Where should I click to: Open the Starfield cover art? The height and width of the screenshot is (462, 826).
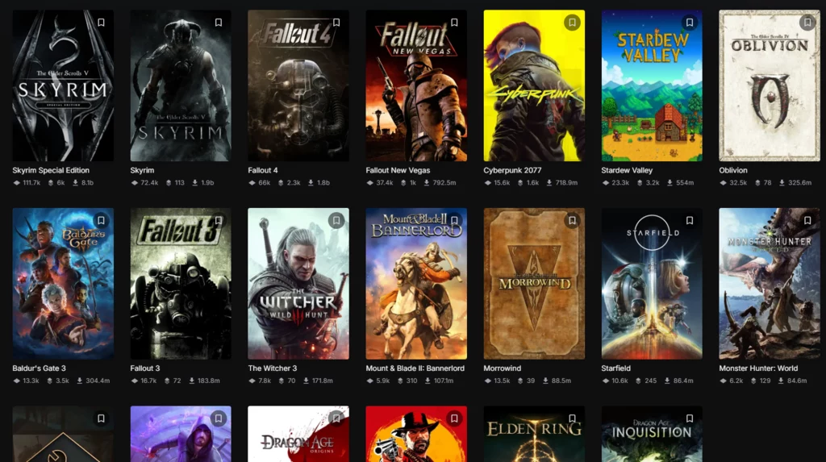click(x=652, y=284)
